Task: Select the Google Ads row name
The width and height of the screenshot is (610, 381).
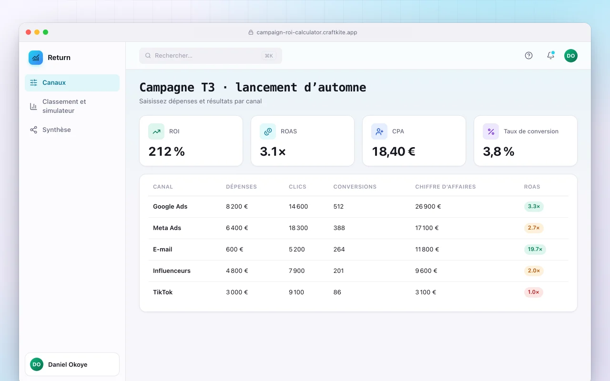Action: (170, 207)
